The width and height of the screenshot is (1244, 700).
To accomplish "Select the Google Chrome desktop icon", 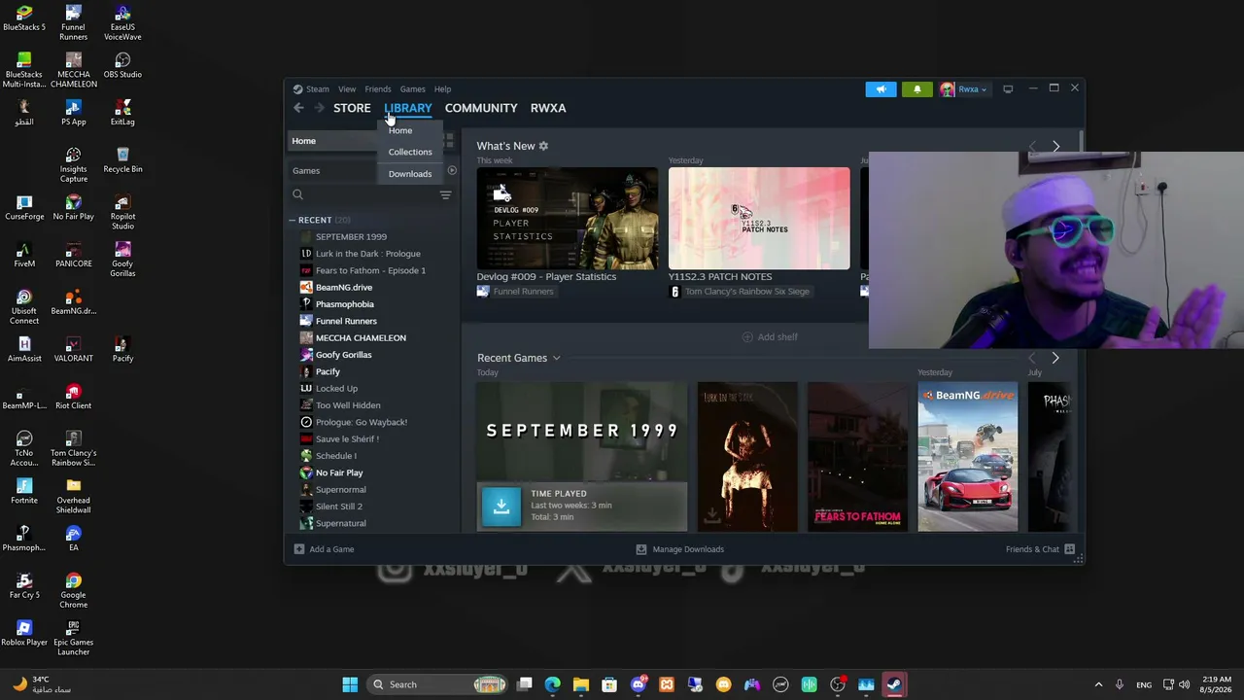I will tap(74, 590).
